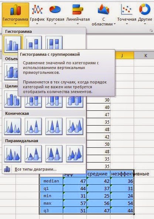Click the cell containing 50

coord(99,144)
